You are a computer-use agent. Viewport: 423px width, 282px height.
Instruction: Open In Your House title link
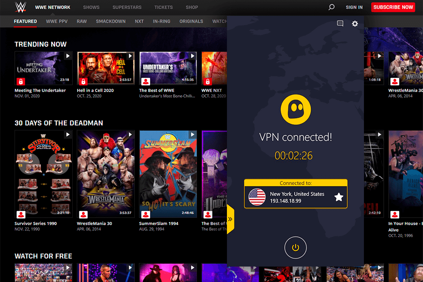tap(405, 226)
